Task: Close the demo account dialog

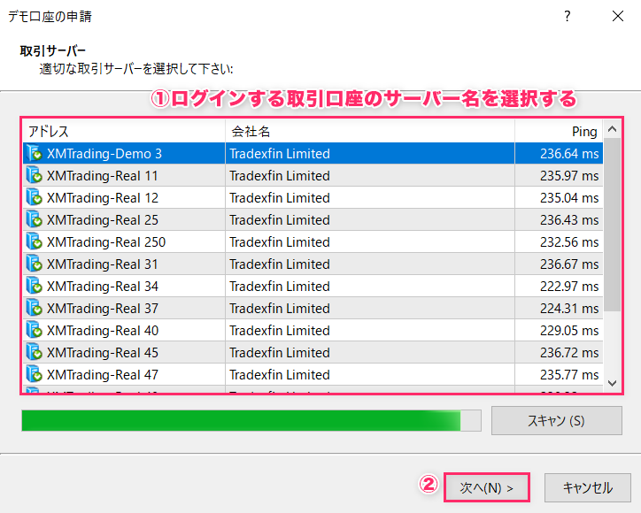Action: point(618,16)
